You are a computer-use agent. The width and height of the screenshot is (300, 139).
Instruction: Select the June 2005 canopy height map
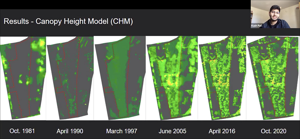[x=172, y=78]
